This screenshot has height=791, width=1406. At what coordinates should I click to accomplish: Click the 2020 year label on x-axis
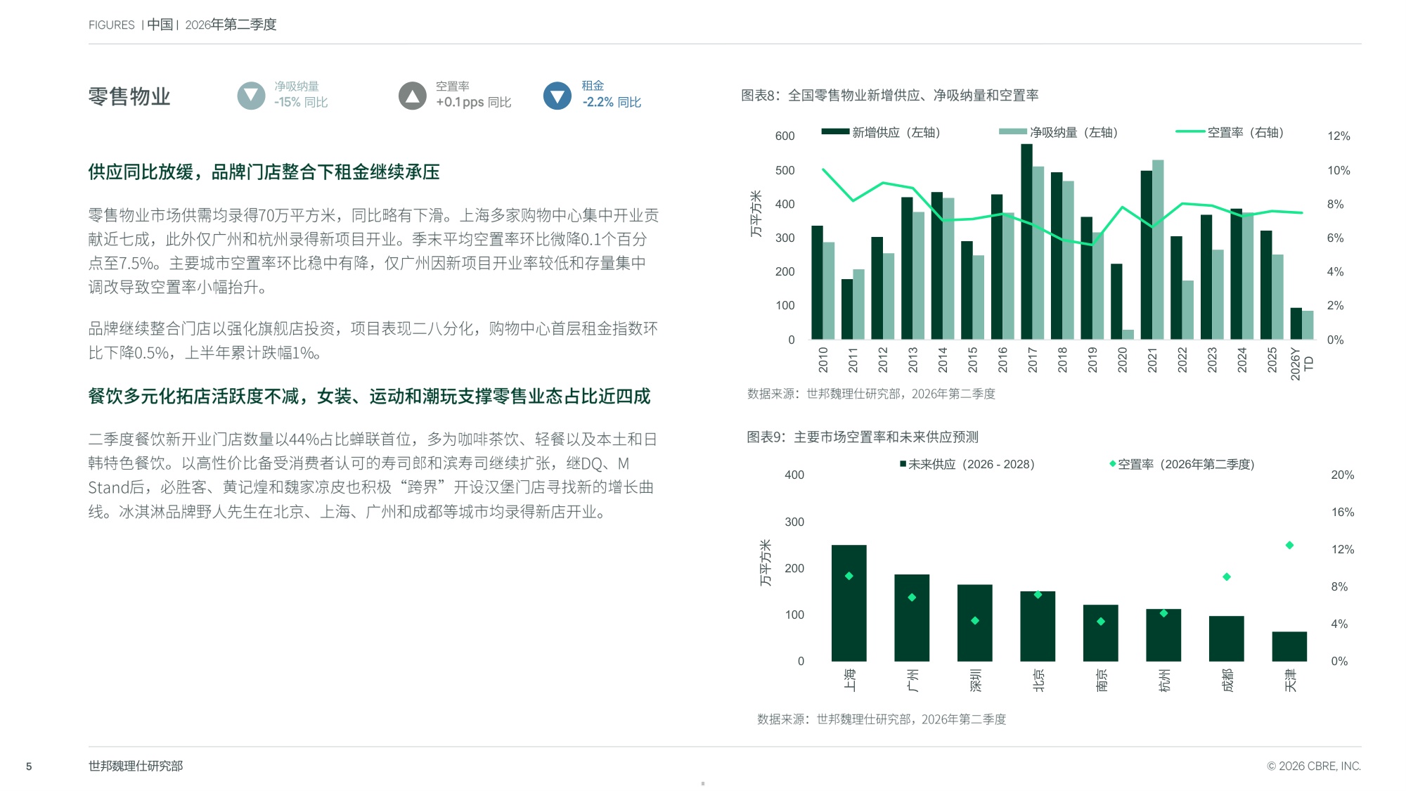click(x=1122, y=359)
